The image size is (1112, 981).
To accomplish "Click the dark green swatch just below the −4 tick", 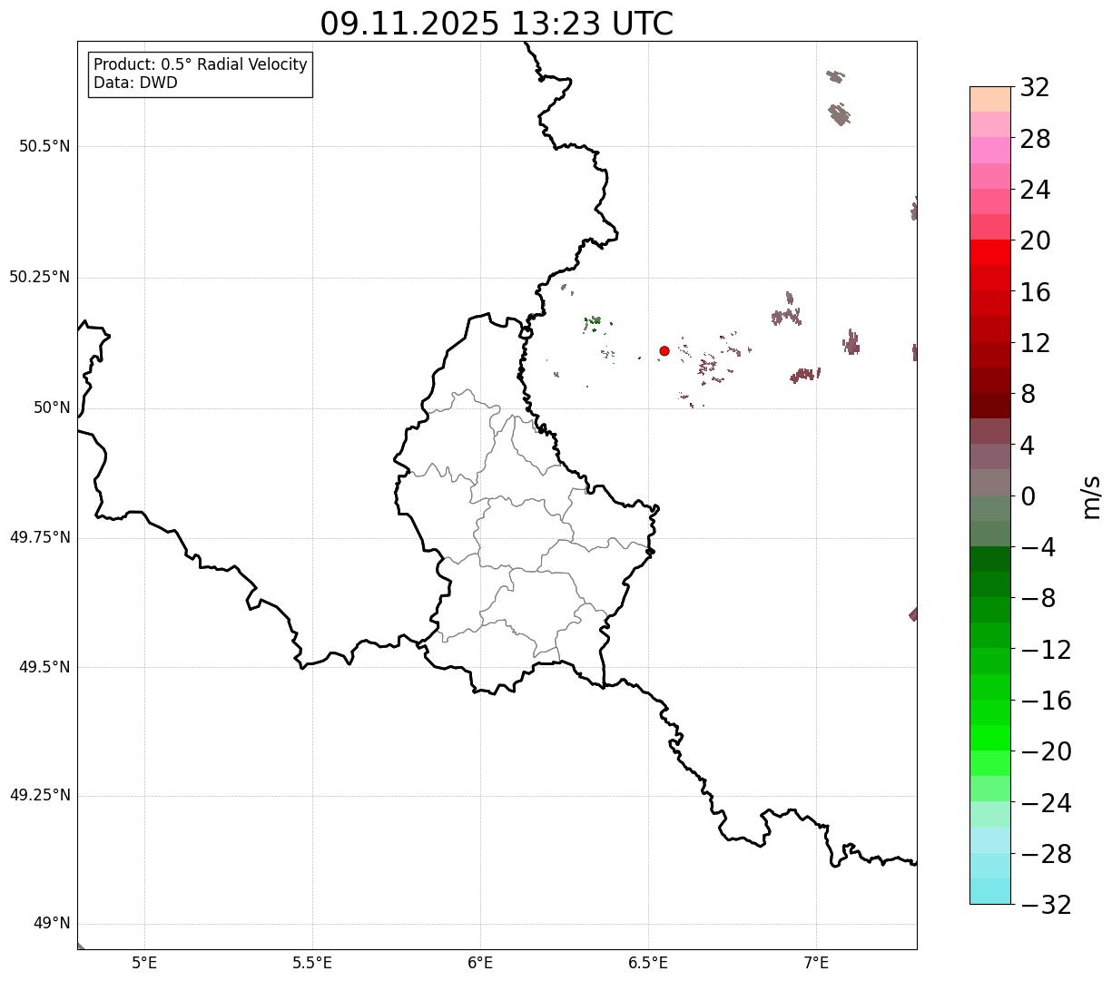I will (990, 559).
